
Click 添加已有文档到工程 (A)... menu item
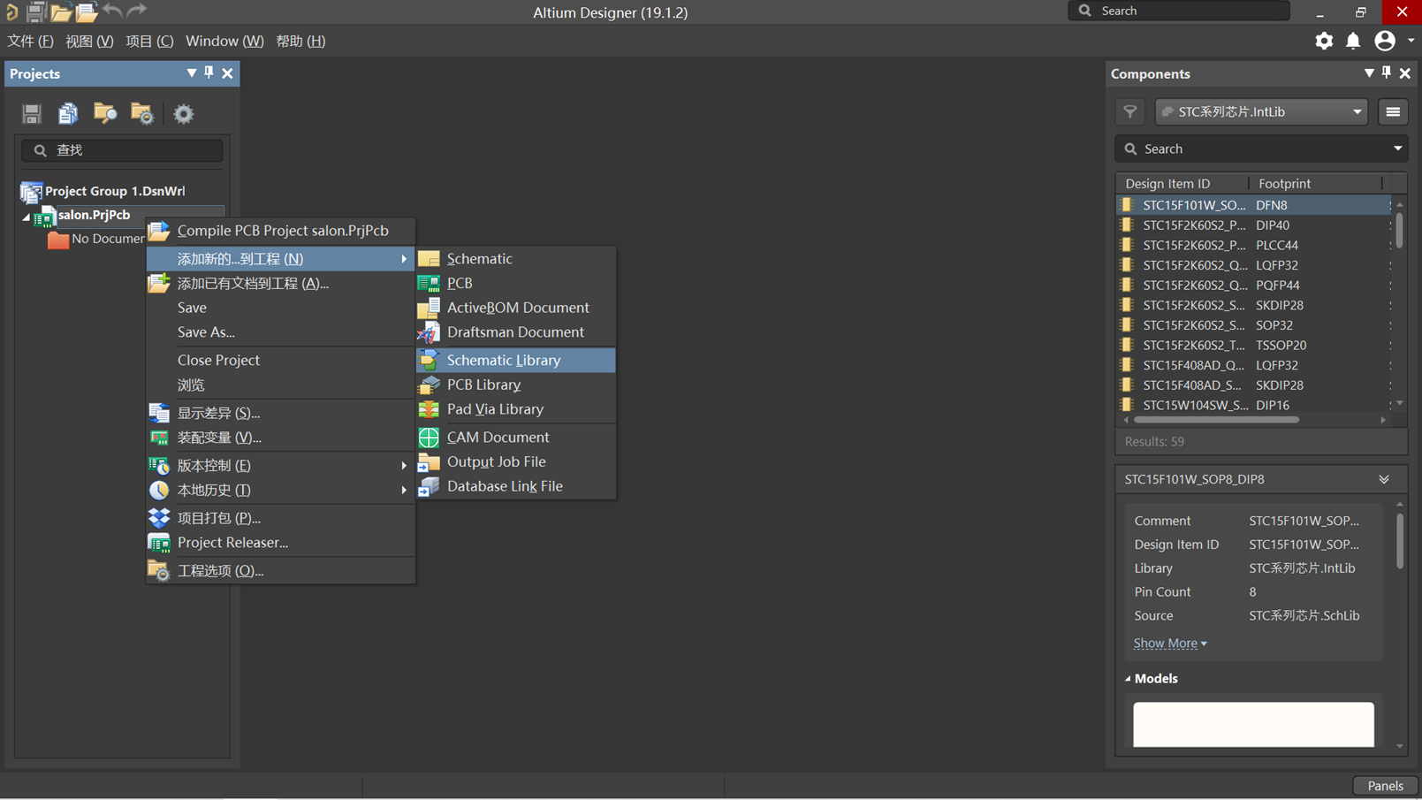pos(280,283)
